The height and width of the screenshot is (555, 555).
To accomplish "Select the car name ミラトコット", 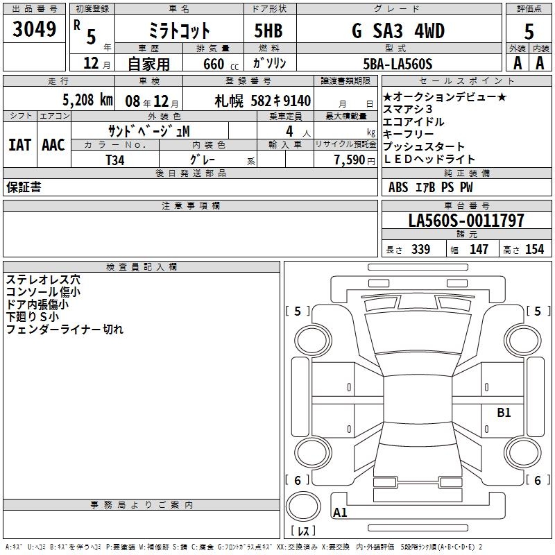I will (179, 31).
